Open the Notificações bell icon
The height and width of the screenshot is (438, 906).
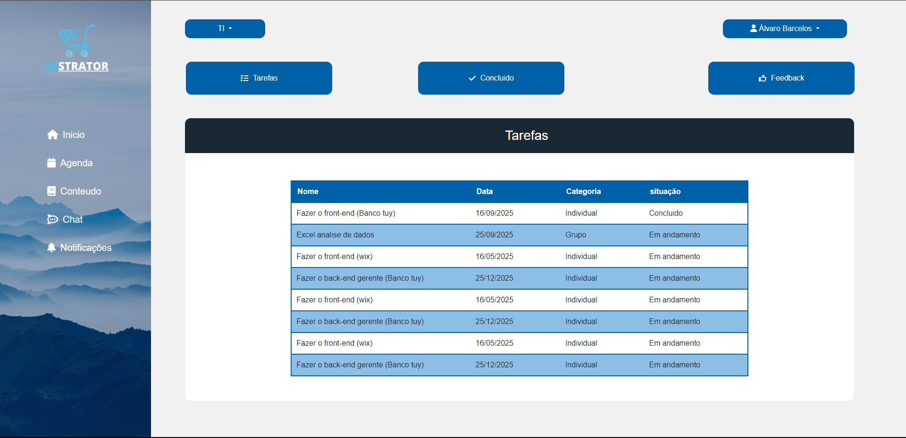(51, 248)
